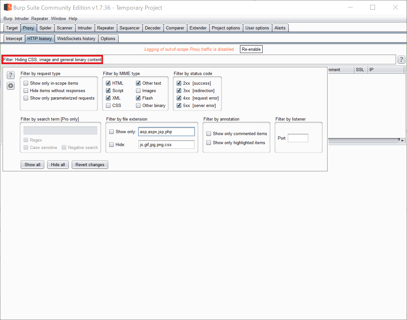The image size is (407, 320).
Task: Toggle Hide items without responses
Action: (x=26, y=91)
